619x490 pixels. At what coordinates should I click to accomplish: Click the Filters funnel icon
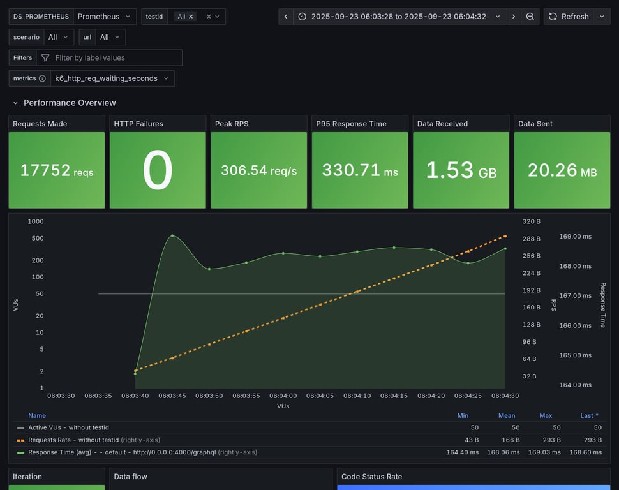45,58
